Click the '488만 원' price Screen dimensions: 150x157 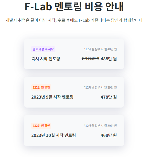coord(109,59)
